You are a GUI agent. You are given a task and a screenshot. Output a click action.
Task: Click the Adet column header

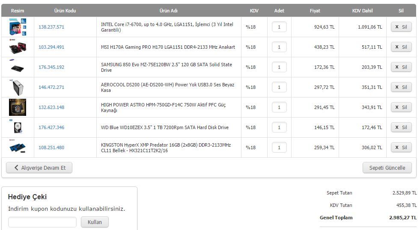(279, 11)
